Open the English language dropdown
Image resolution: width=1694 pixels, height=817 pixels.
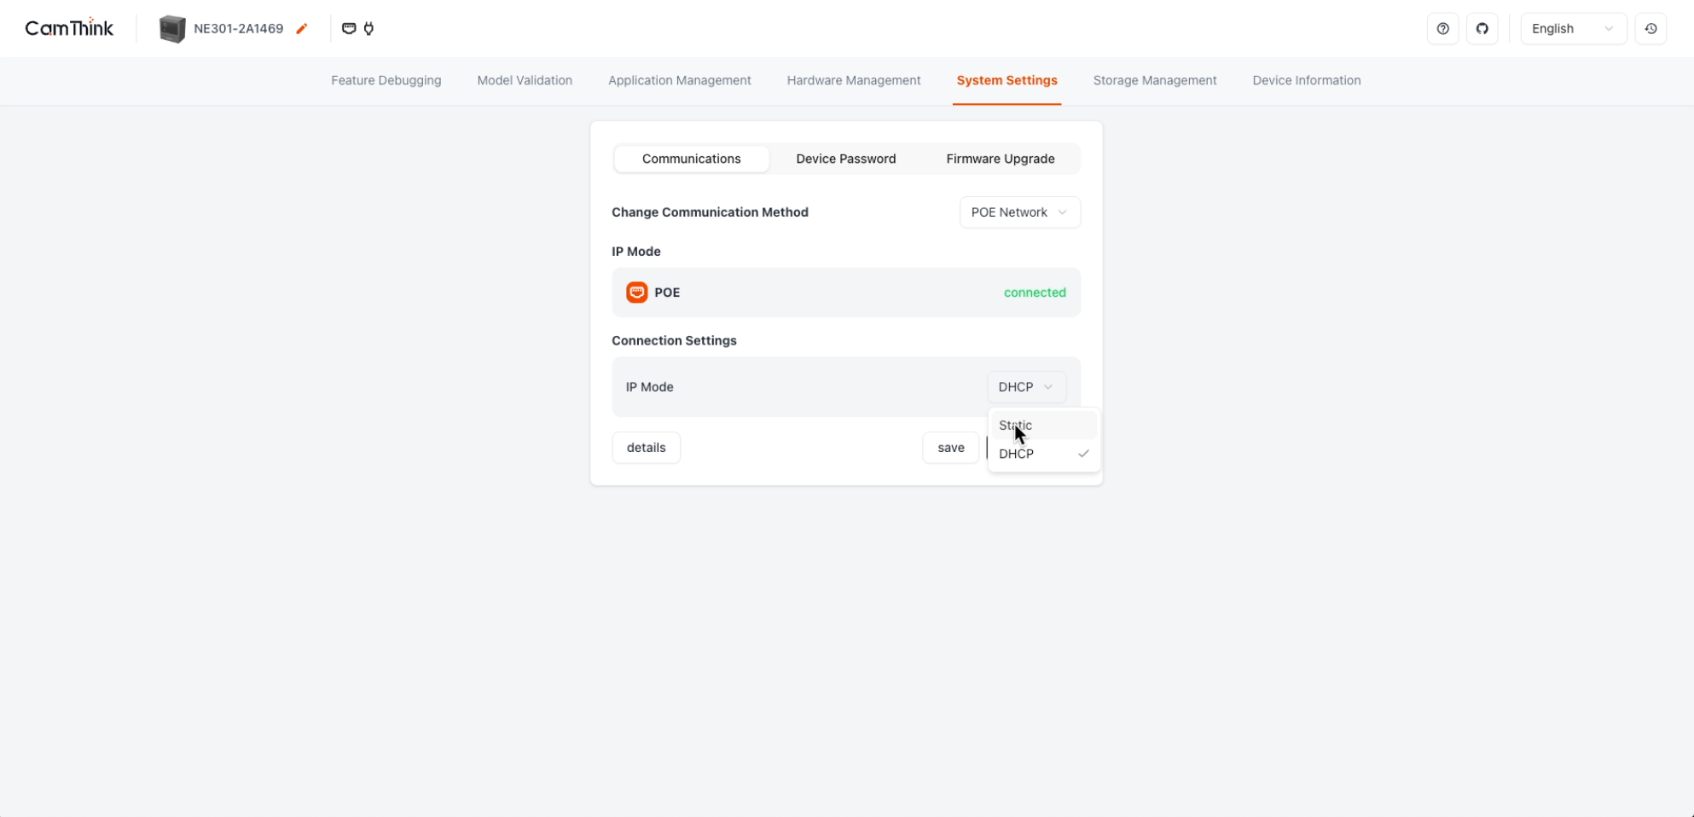click(x=1572, y=28)
